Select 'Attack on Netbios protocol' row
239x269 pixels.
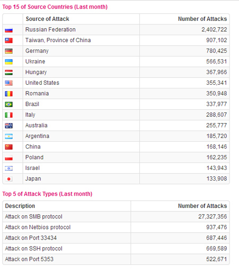[116, 227]
